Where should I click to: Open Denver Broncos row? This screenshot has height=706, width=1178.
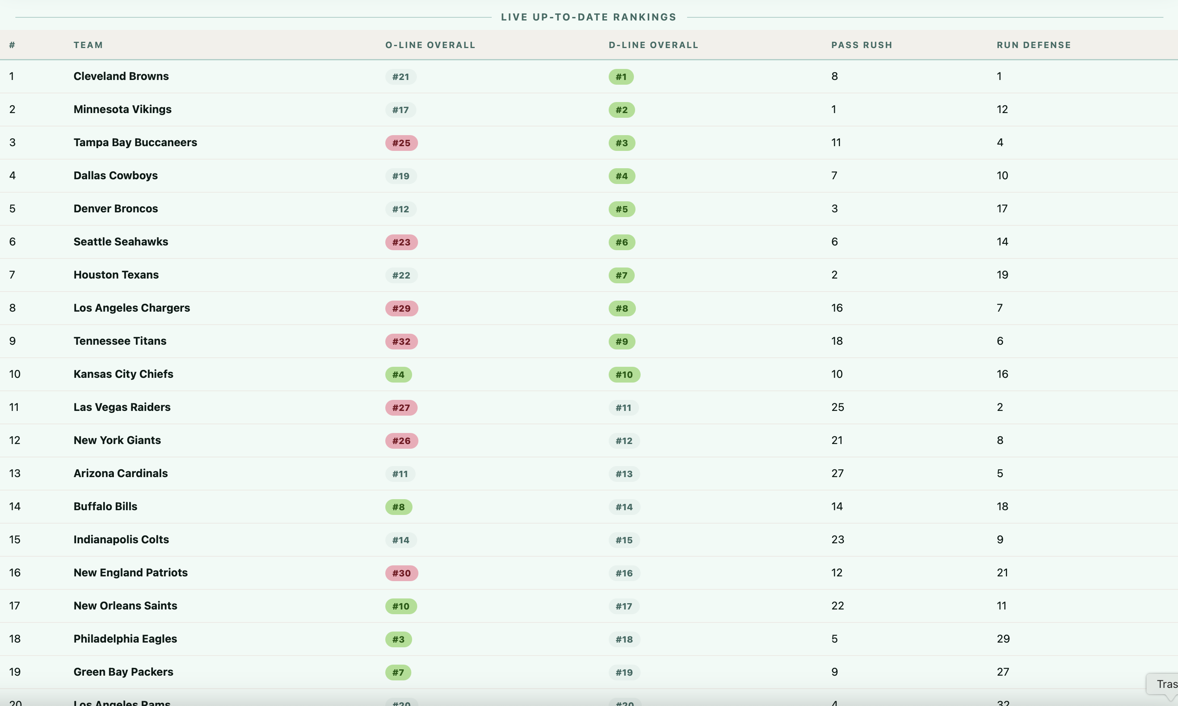tap(589, 209)
